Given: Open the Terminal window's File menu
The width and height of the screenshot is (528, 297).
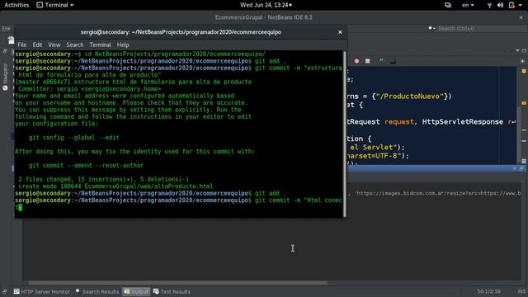Looking at the screenshot, I should (22, 45).
